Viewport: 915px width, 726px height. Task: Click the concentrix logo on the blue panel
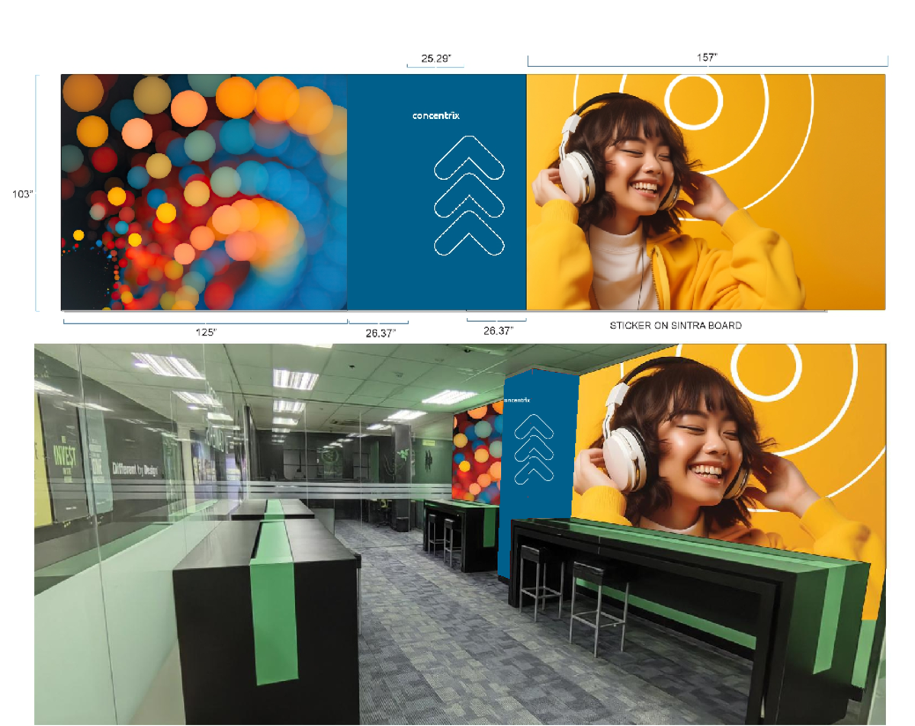[436, 116]
